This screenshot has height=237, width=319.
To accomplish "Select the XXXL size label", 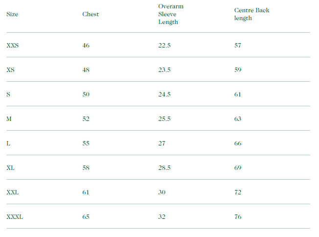I will (15, 217).
